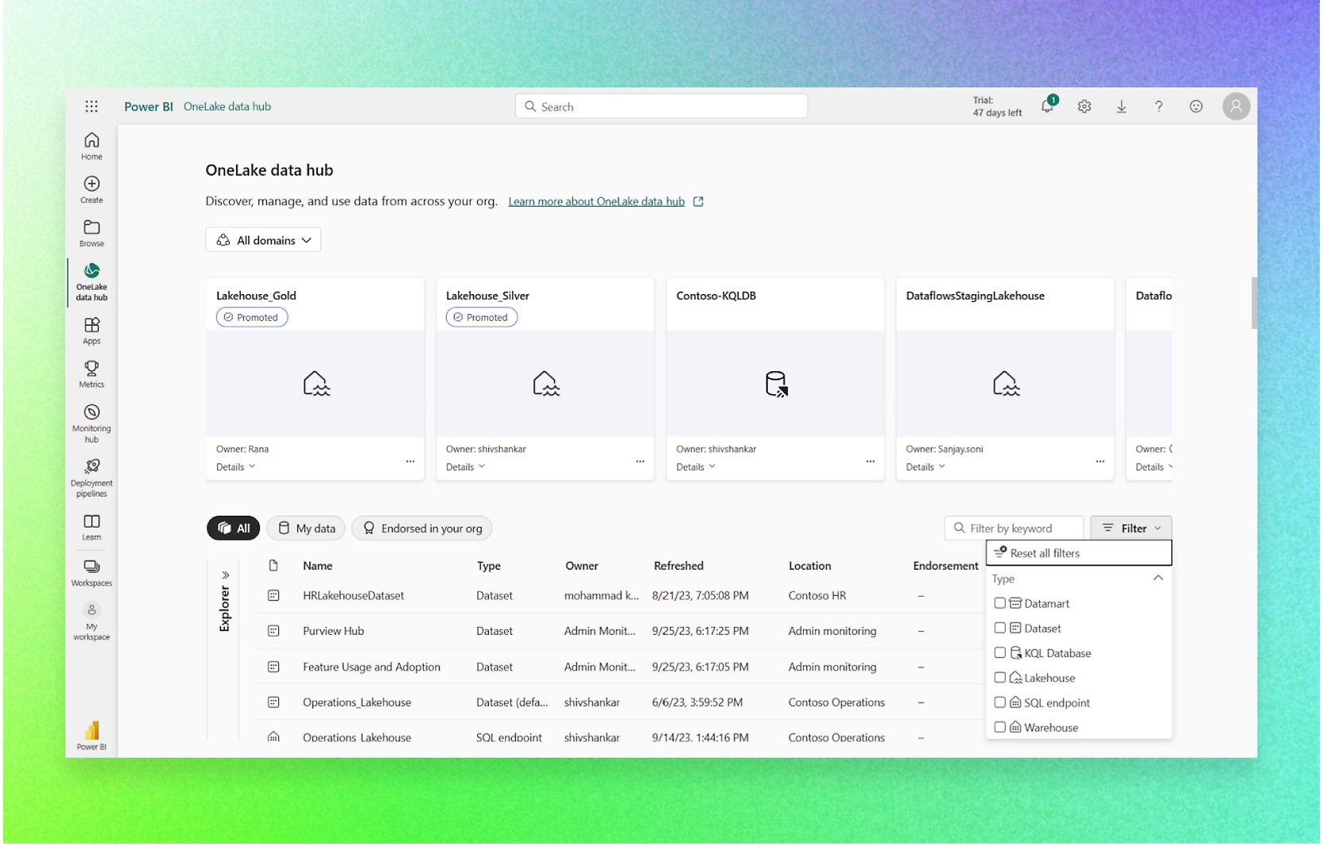Click Contoso HR location cell
This screenshot has height=844, width=1323.
[x=817, y=595]
